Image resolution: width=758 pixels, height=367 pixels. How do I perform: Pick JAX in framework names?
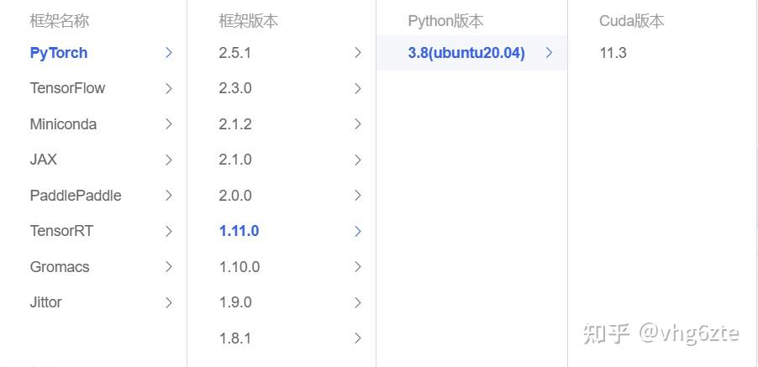click(44, 160)
